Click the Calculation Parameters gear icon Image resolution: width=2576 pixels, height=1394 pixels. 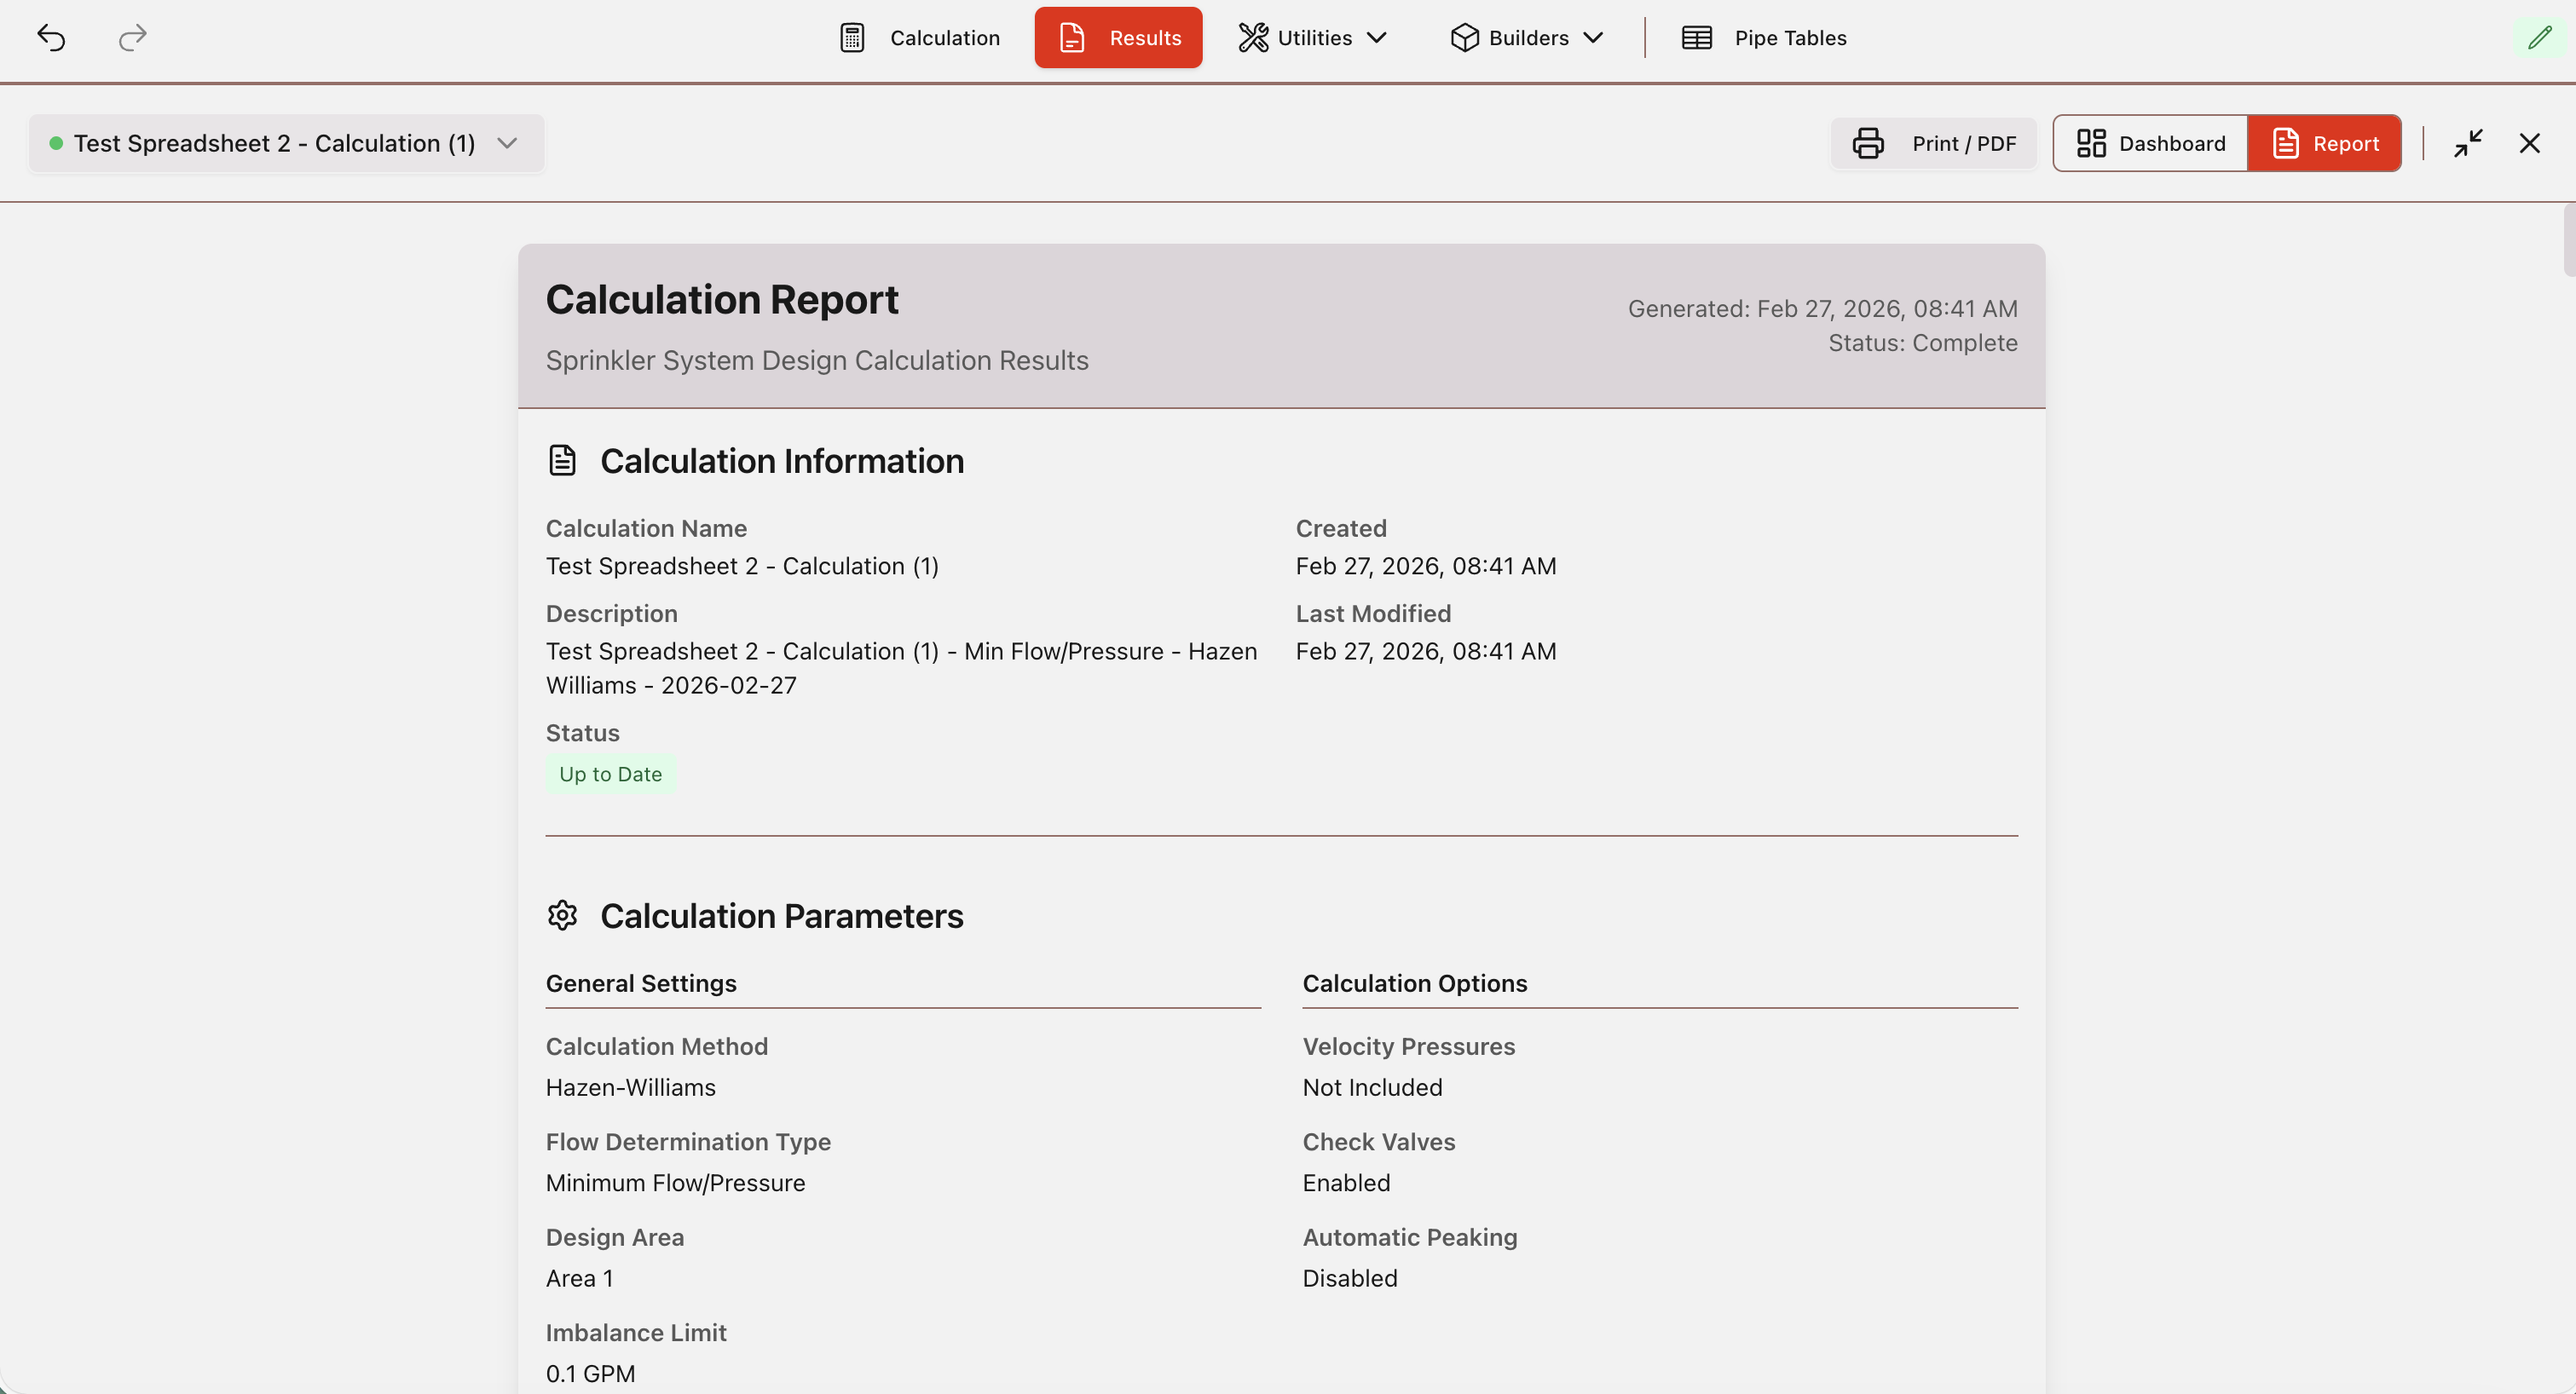coord(562,915)
